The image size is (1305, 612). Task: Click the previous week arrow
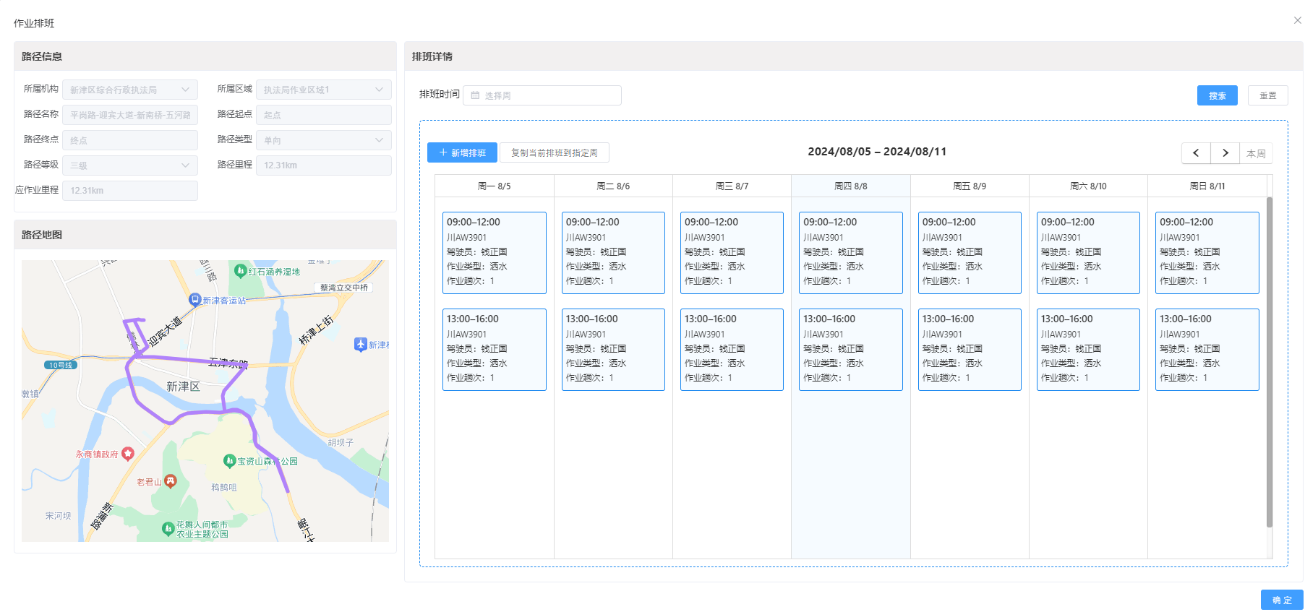(1196, 153)
